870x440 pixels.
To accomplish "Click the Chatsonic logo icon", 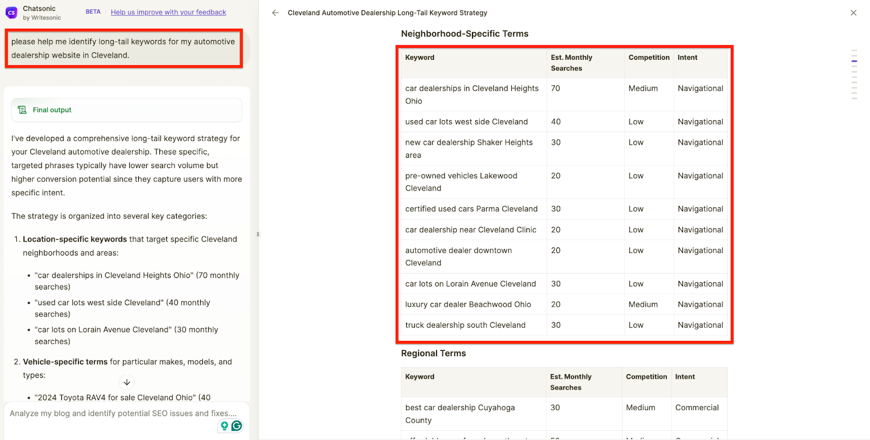I will 11,13.
